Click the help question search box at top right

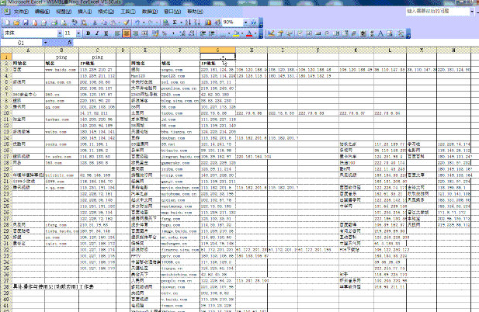click(x=438, y=12)
